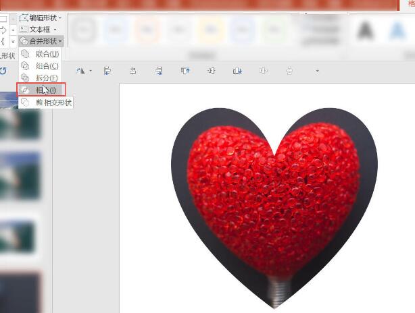415x313 pixels.
Task: Apply the green shape style preset
Action: point(274,30)
